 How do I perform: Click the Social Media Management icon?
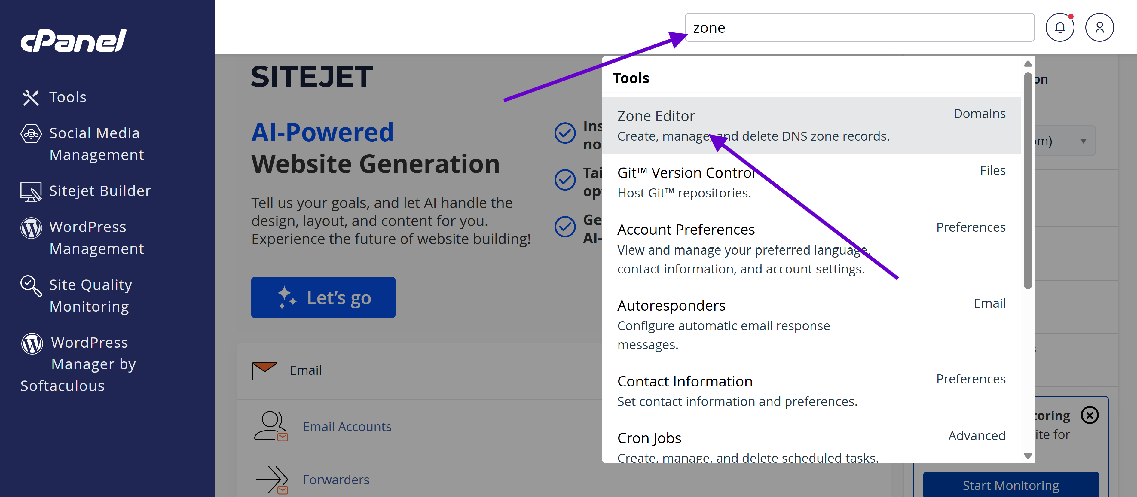coord(31,134)
